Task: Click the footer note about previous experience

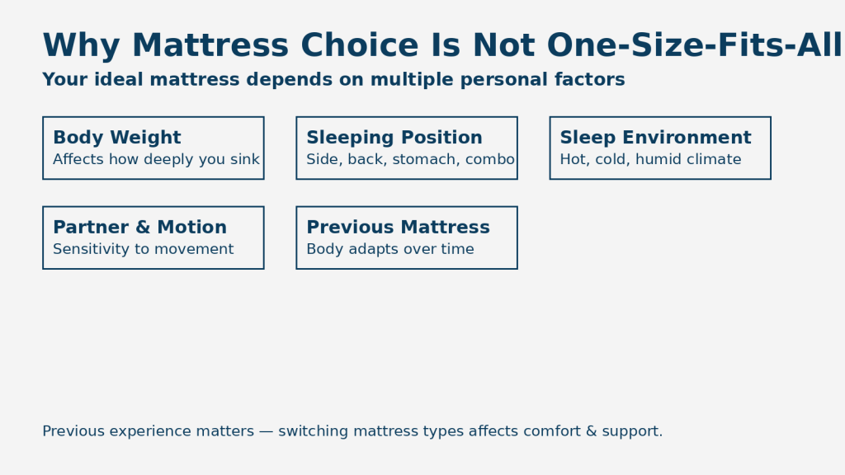Action: (x=352, y=431)
